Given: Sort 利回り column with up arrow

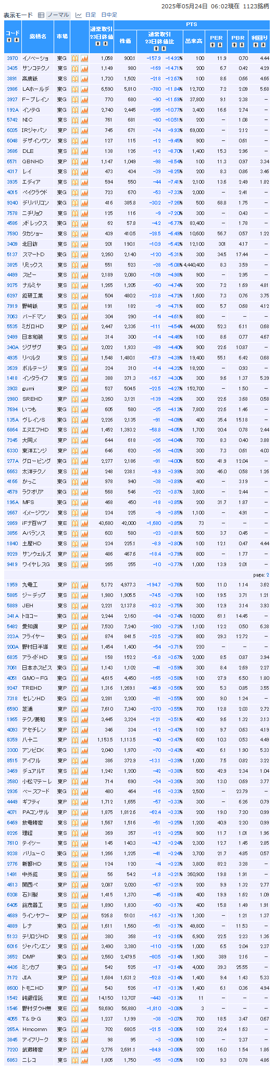Looking at the screenshot, I should (x=255, y=45).
